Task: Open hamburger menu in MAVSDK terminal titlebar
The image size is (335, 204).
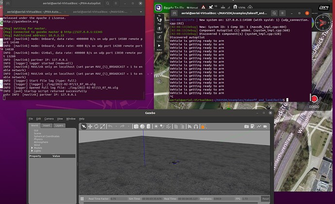Action: coord(282,13)
